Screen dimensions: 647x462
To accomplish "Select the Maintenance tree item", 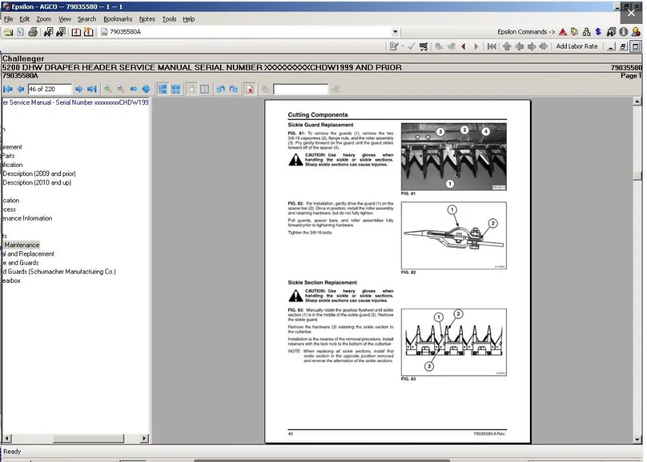I will pos(22,245).
